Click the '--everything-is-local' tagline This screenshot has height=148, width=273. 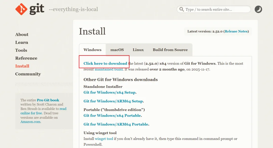(73, 9)
